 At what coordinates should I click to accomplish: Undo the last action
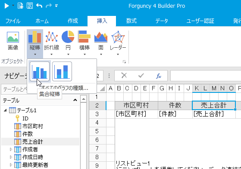coord(39,6)
